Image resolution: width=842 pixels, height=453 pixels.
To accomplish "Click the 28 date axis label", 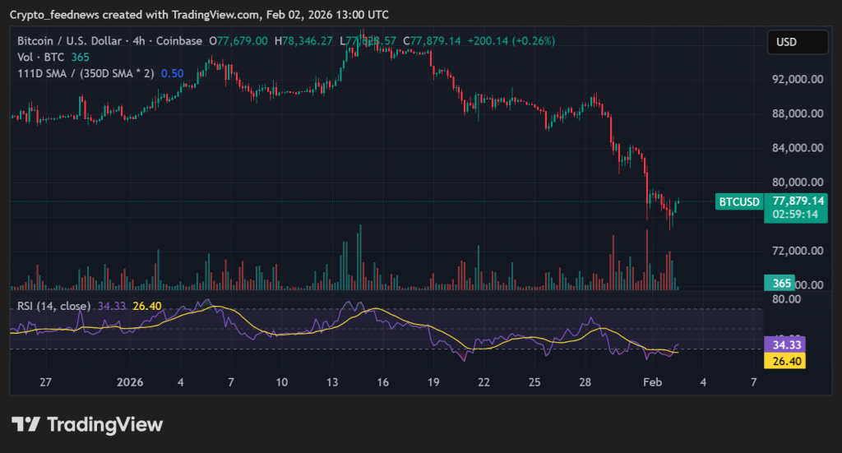I will point(585,382).
